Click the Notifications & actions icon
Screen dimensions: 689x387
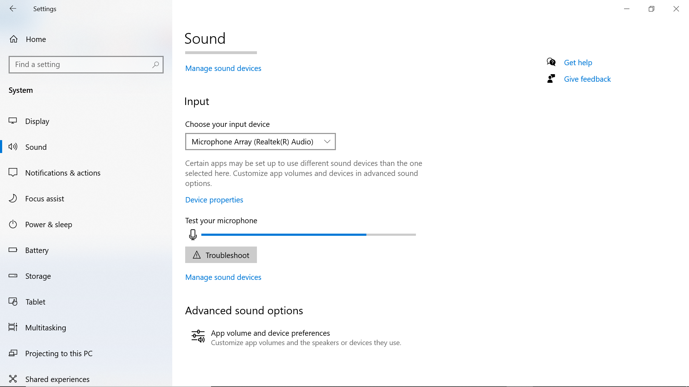(x=13, y=173)
